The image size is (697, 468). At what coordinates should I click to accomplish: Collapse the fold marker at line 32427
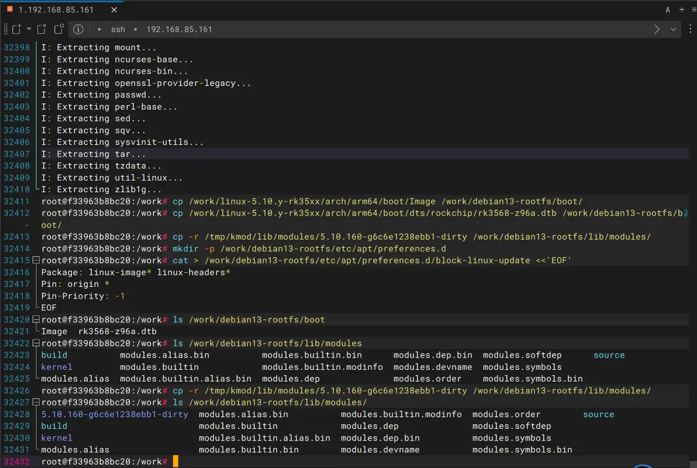point(36,403)
